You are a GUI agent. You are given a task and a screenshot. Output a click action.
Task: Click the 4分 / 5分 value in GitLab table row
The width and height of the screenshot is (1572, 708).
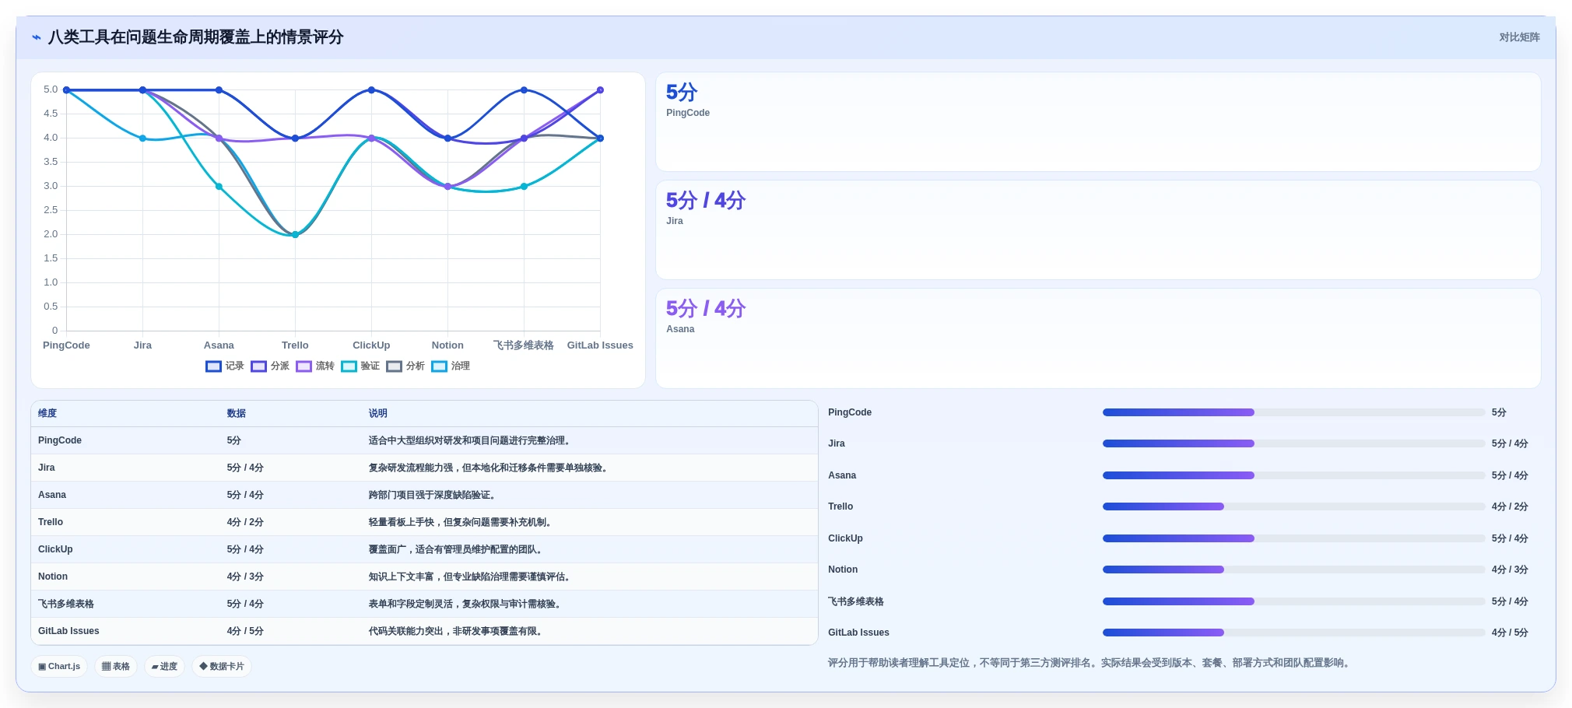(x=245, y=631)
